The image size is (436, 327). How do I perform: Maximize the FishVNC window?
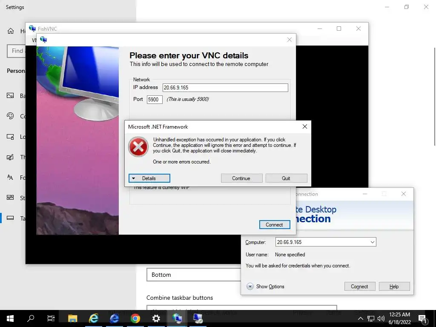coord(338,29)
